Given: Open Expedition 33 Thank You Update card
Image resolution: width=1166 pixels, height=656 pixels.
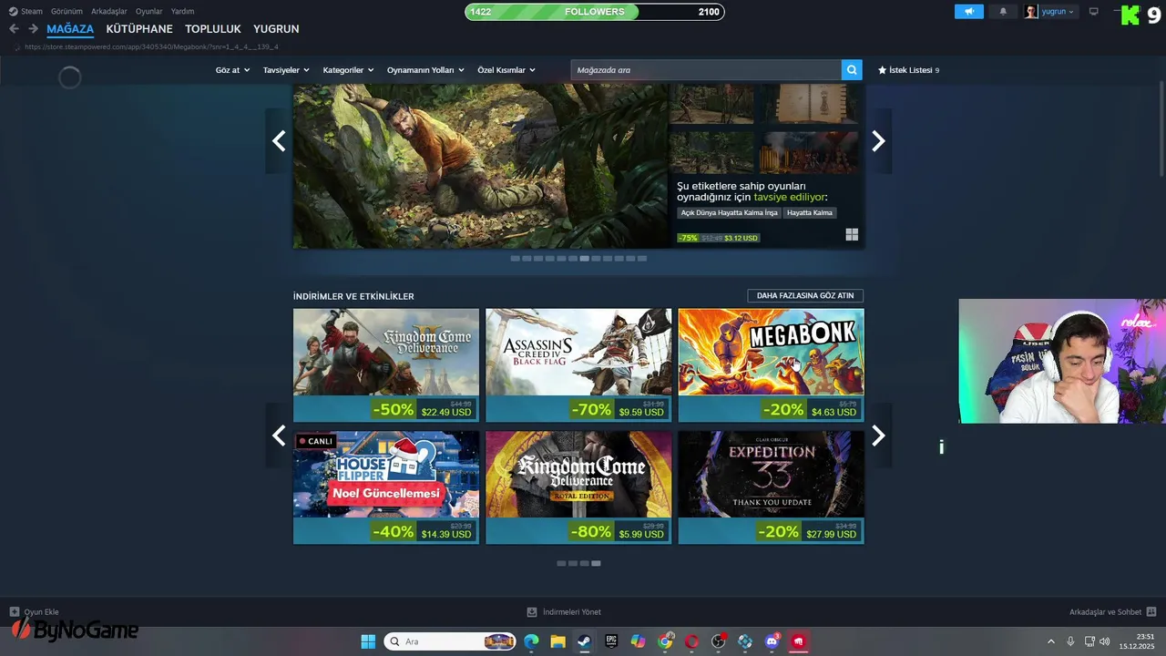Looking at the screenshot, I should click(771, 487).
